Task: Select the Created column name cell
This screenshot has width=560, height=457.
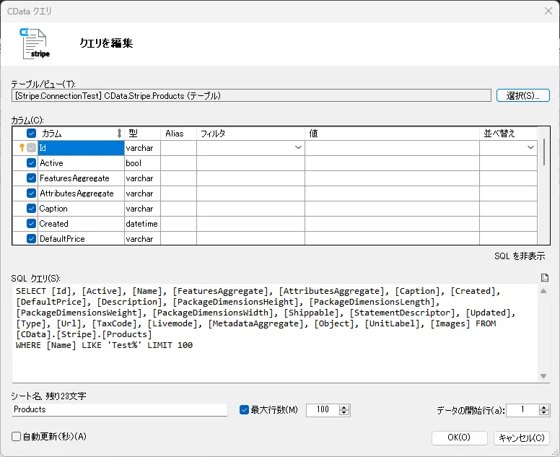Action: click(81, 224)
